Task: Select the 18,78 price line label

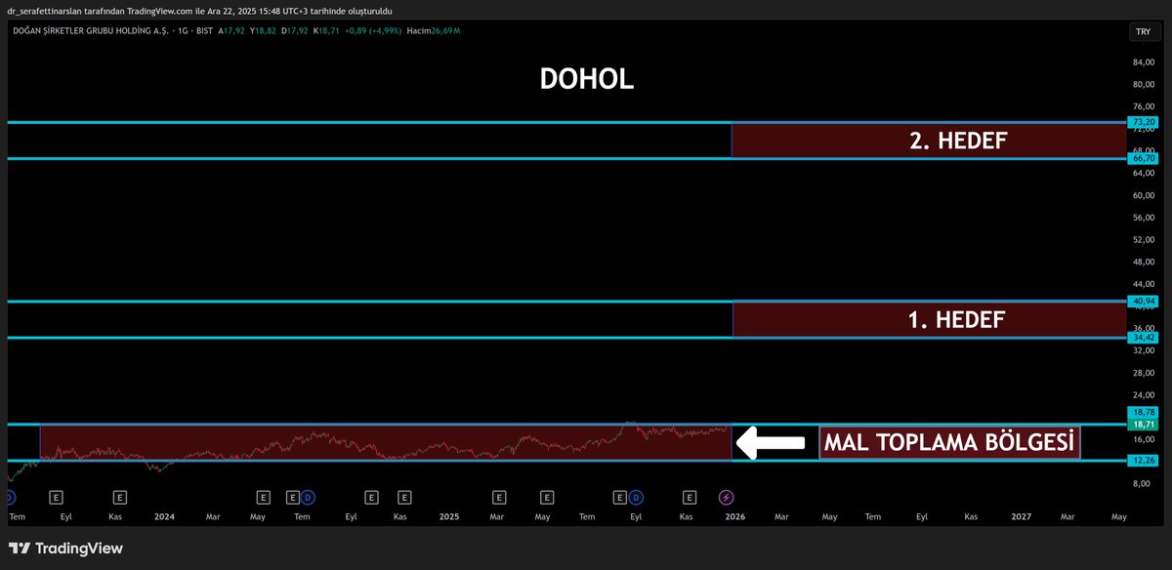Action: click(1142, 413)
